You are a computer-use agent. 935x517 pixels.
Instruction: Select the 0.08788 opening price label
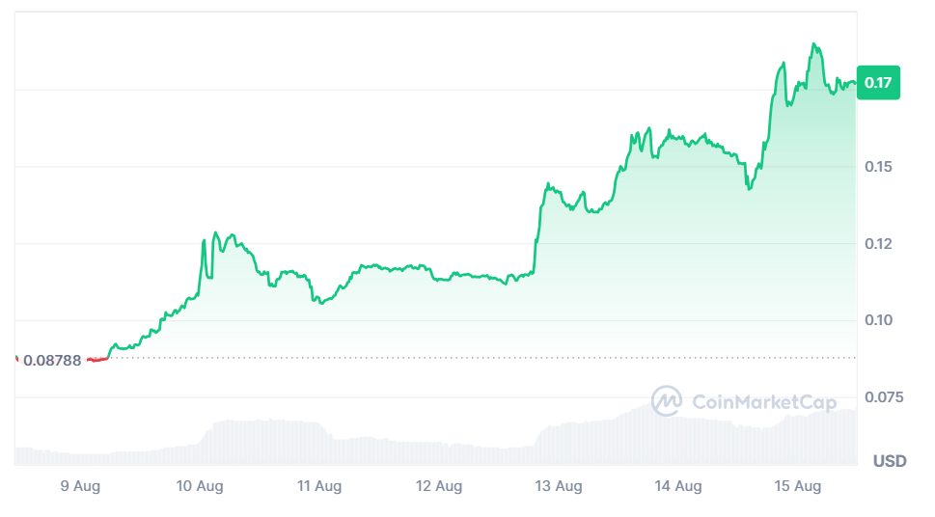[52, 361]
